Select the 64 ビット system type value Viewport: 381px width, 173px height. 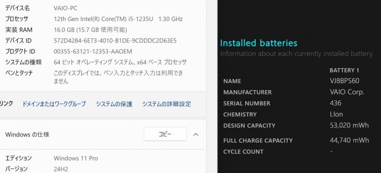click(120, 62)
